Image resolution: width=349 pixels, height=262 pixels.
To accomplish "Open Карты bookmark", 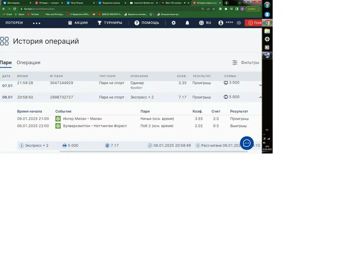I will point(19,14).
